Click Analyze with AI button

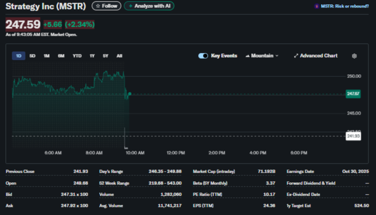pos(149,6)
